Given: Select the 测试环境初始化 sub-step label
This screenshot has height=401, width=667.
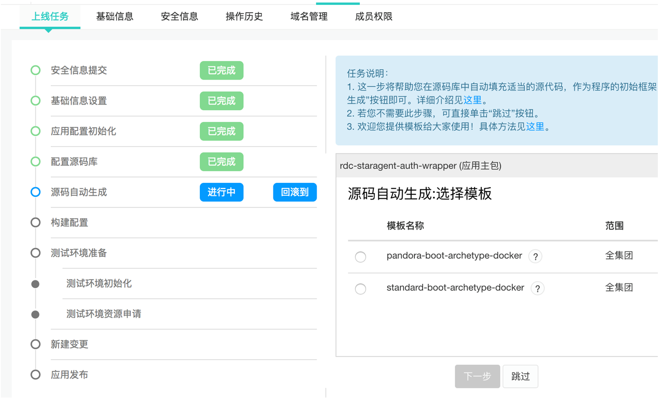Looking at the screenshot, I should [99, 283].
